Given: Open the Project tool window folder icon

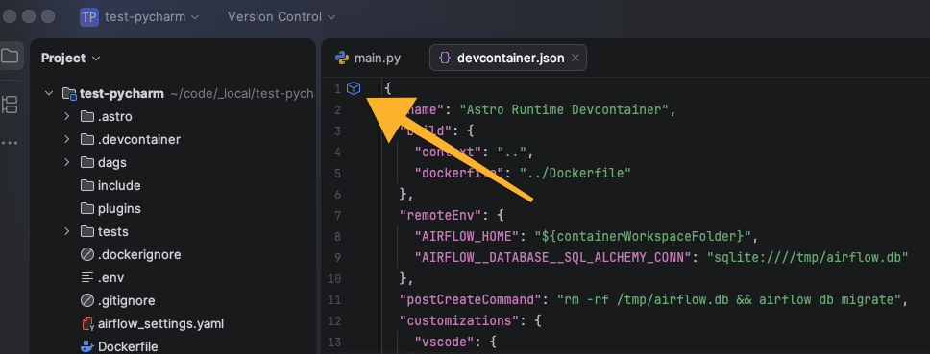Looking at the screenshot, I should click(10, 57).
